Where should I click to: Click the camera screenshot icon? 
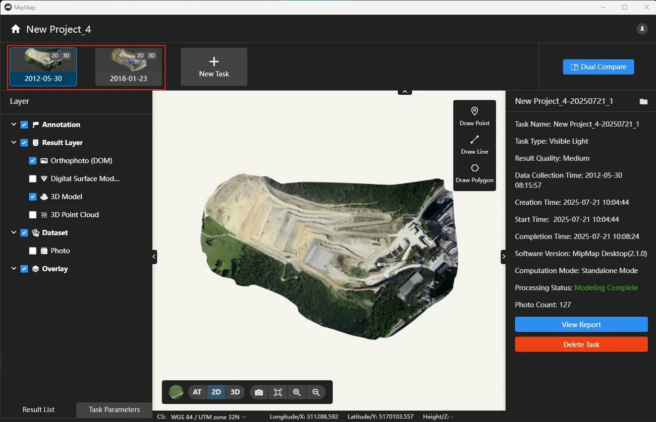(x=259, y=392)
